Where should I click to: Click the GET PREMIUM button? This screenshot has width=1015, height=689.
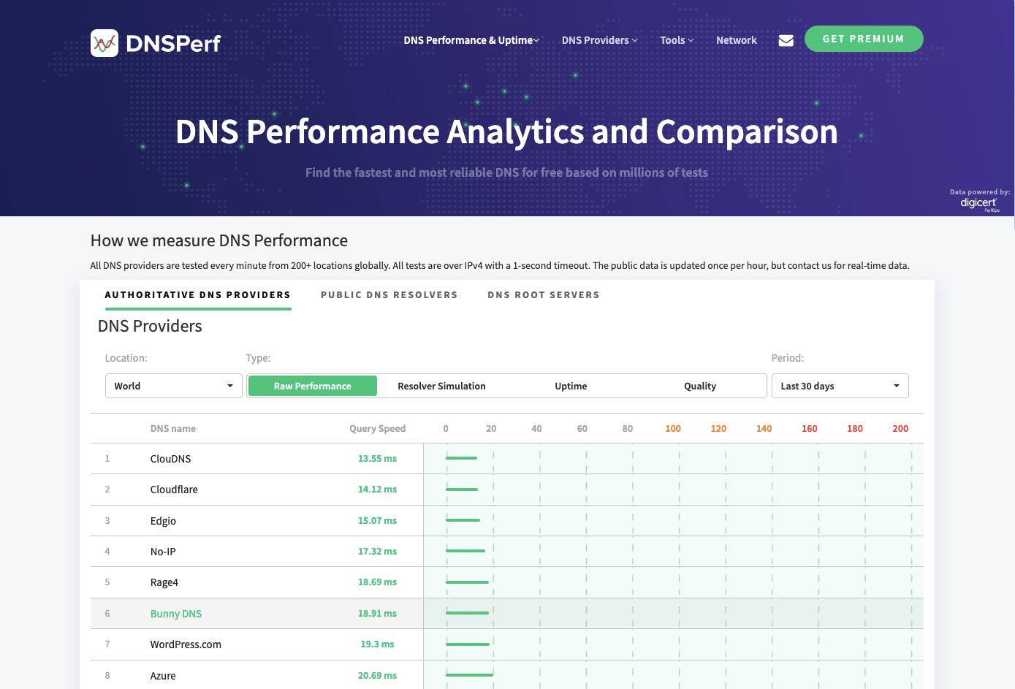tap(864, 39)
